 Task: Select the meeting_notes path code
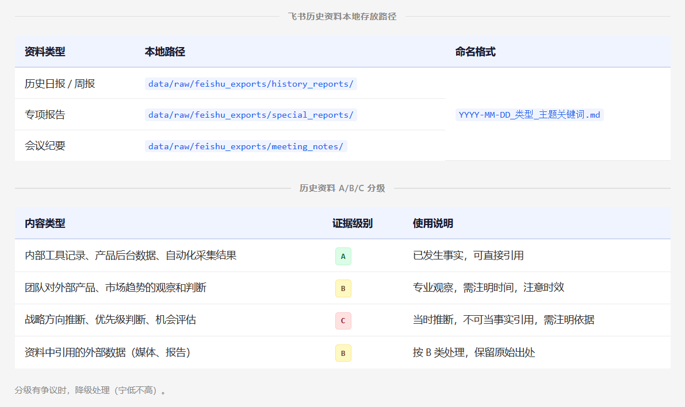click(x=246, y=146)
